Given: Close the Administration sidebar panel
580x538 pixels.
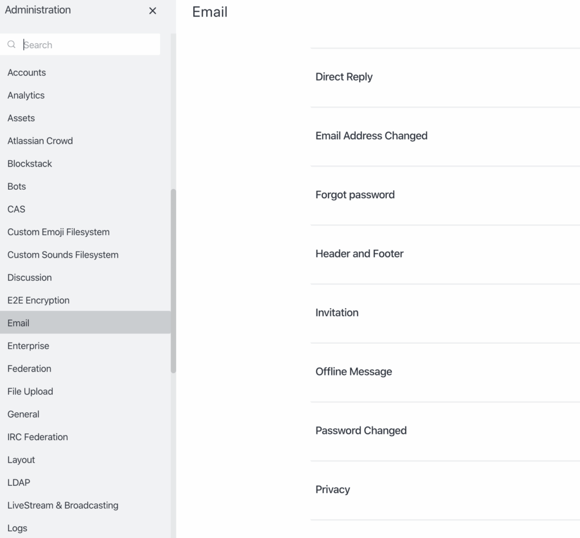Looking at the screenshot, I should coord(152,11).
